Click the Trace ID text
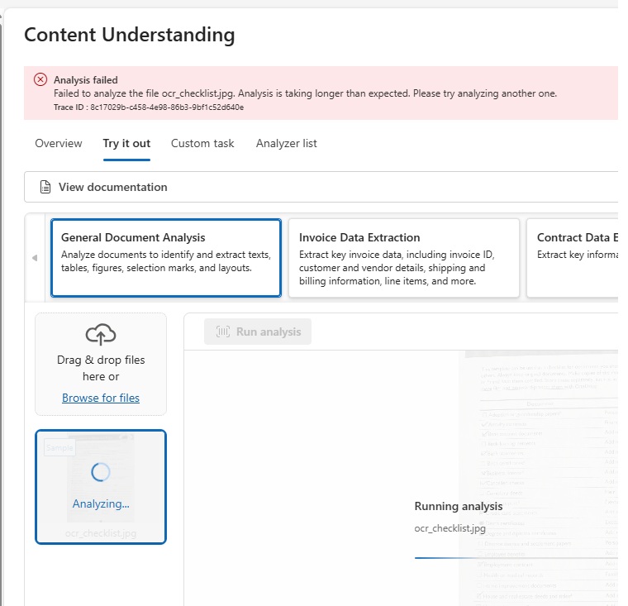 pyautogui.click(x=149, y=107)
